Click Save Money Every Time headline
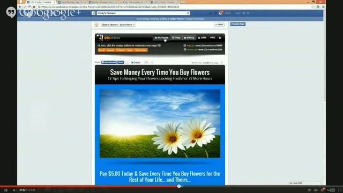 click(160, 72)
